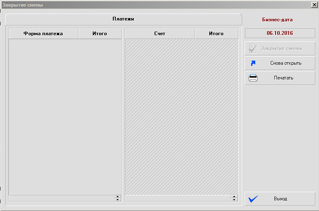
Task: Click down arrow below the payment form list
Action: [118, 200]
